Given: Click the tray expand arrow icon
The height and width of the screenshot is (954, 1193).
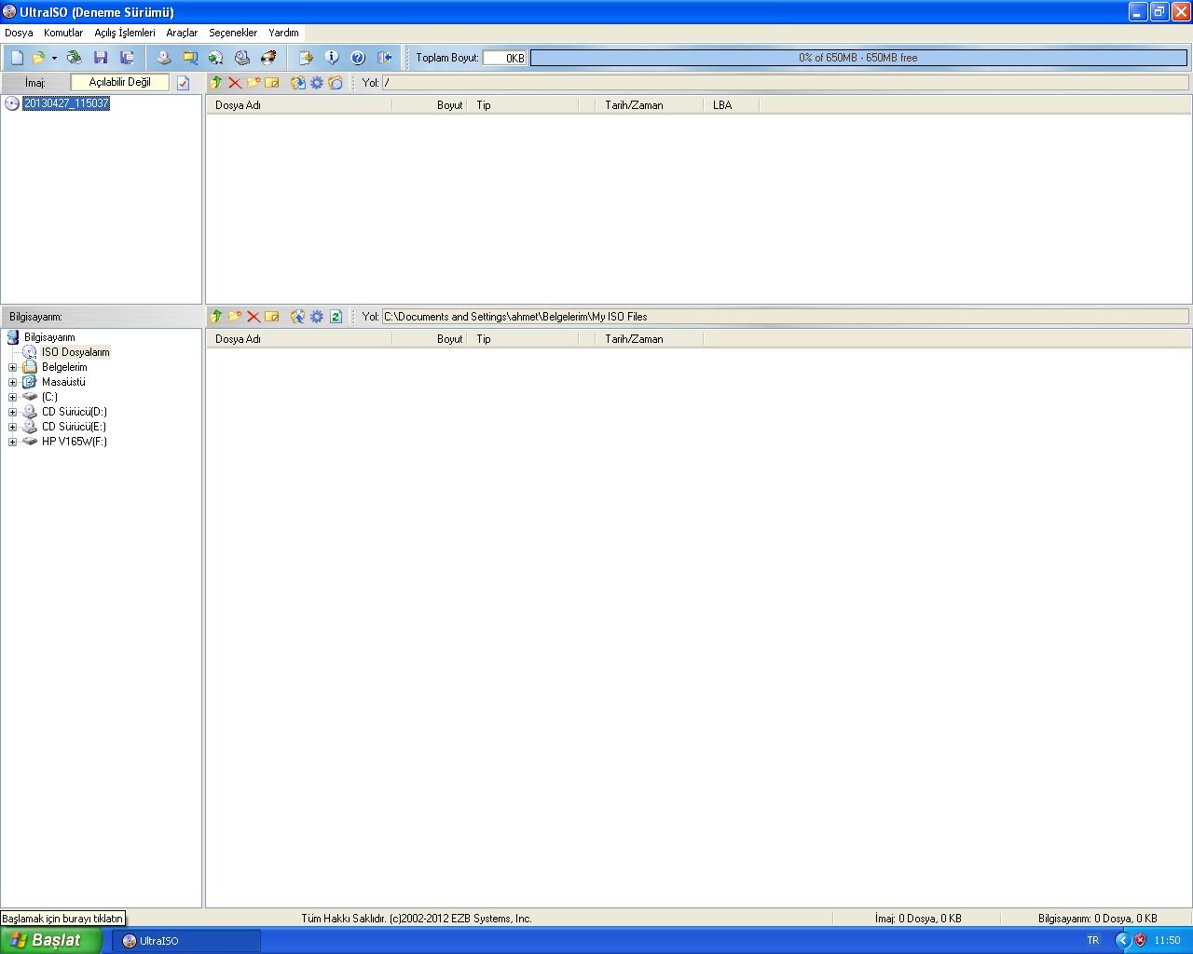Looking at the screenshot, I should point(1123,941).
